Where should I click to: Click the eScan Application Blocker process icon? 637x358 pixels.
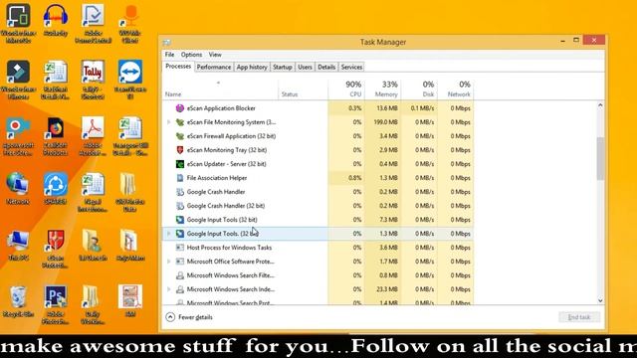pos(180,108)
